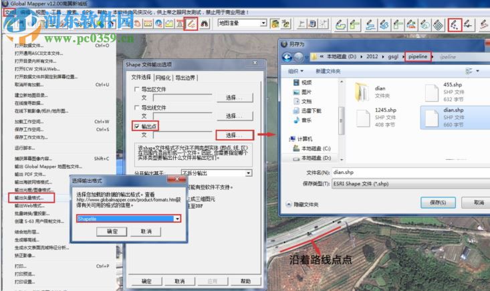Click the checkered grid digitizer icon
This screenshot has width=490, height=291.
coord(438,25)
